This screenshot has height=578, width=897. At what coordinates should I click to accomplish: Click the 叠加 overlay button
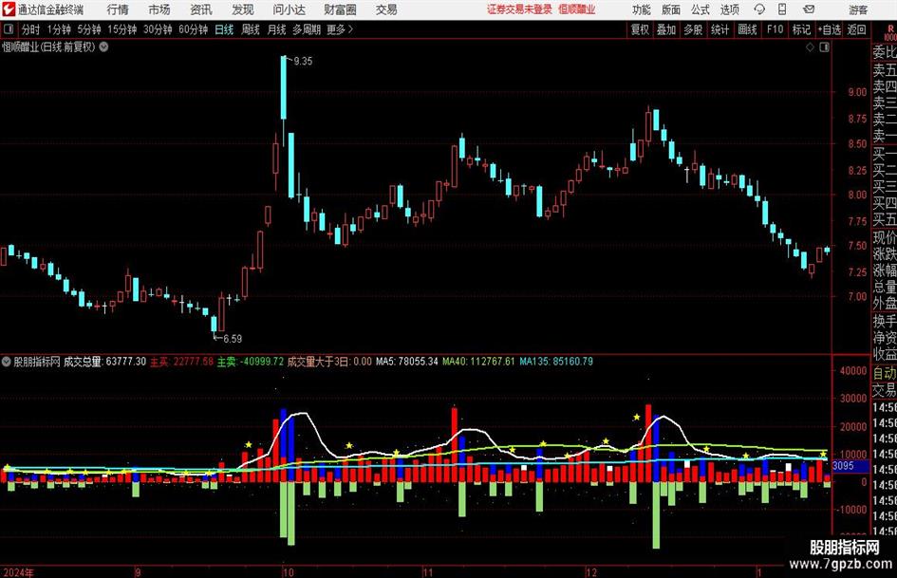click(666, 29)
